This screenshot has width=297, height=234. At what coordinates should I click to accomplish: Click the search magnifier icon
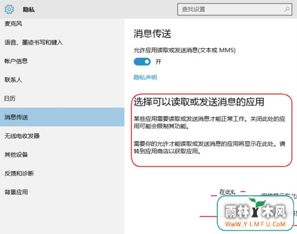287,9
